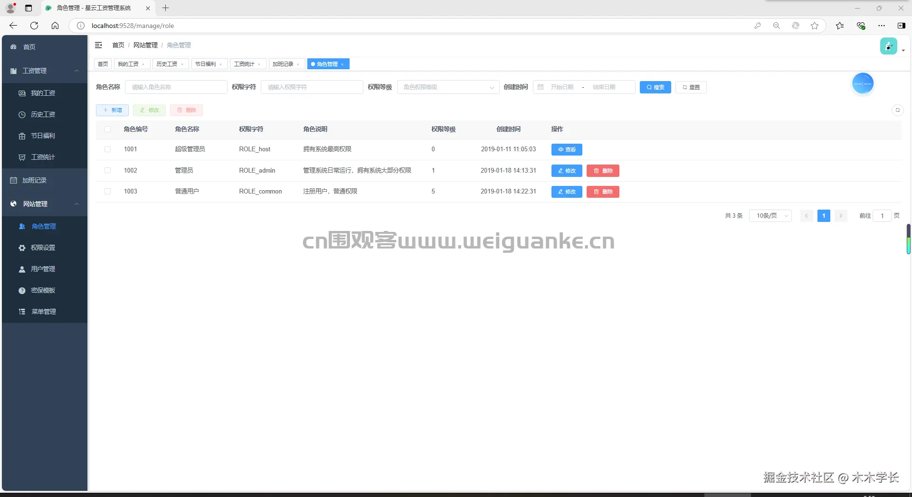Screen dimensions: 912x497
Task: Click the floating blue circle button
Action: tap(863, 84)
